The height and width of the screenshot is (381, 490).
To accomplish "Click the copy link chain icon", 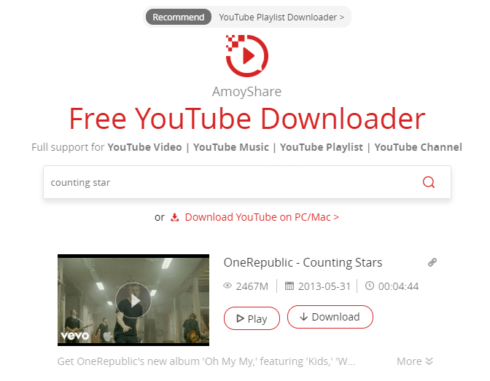I will pyautogui.click(x=432, y=262).
